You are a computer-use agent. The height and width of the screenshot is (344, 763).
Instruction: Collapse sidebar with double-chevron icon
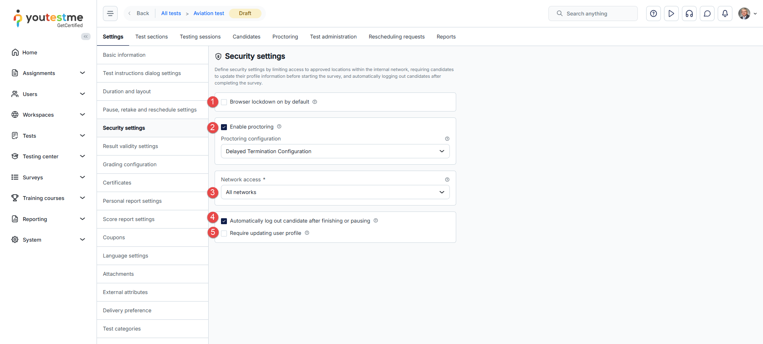click(86, 37)
